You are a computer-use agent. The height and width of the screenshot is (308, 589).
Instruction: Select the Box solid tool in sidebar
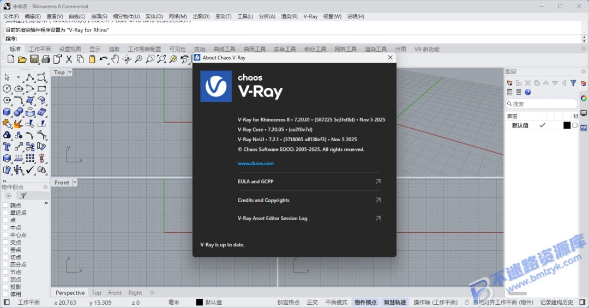[7, 112]
